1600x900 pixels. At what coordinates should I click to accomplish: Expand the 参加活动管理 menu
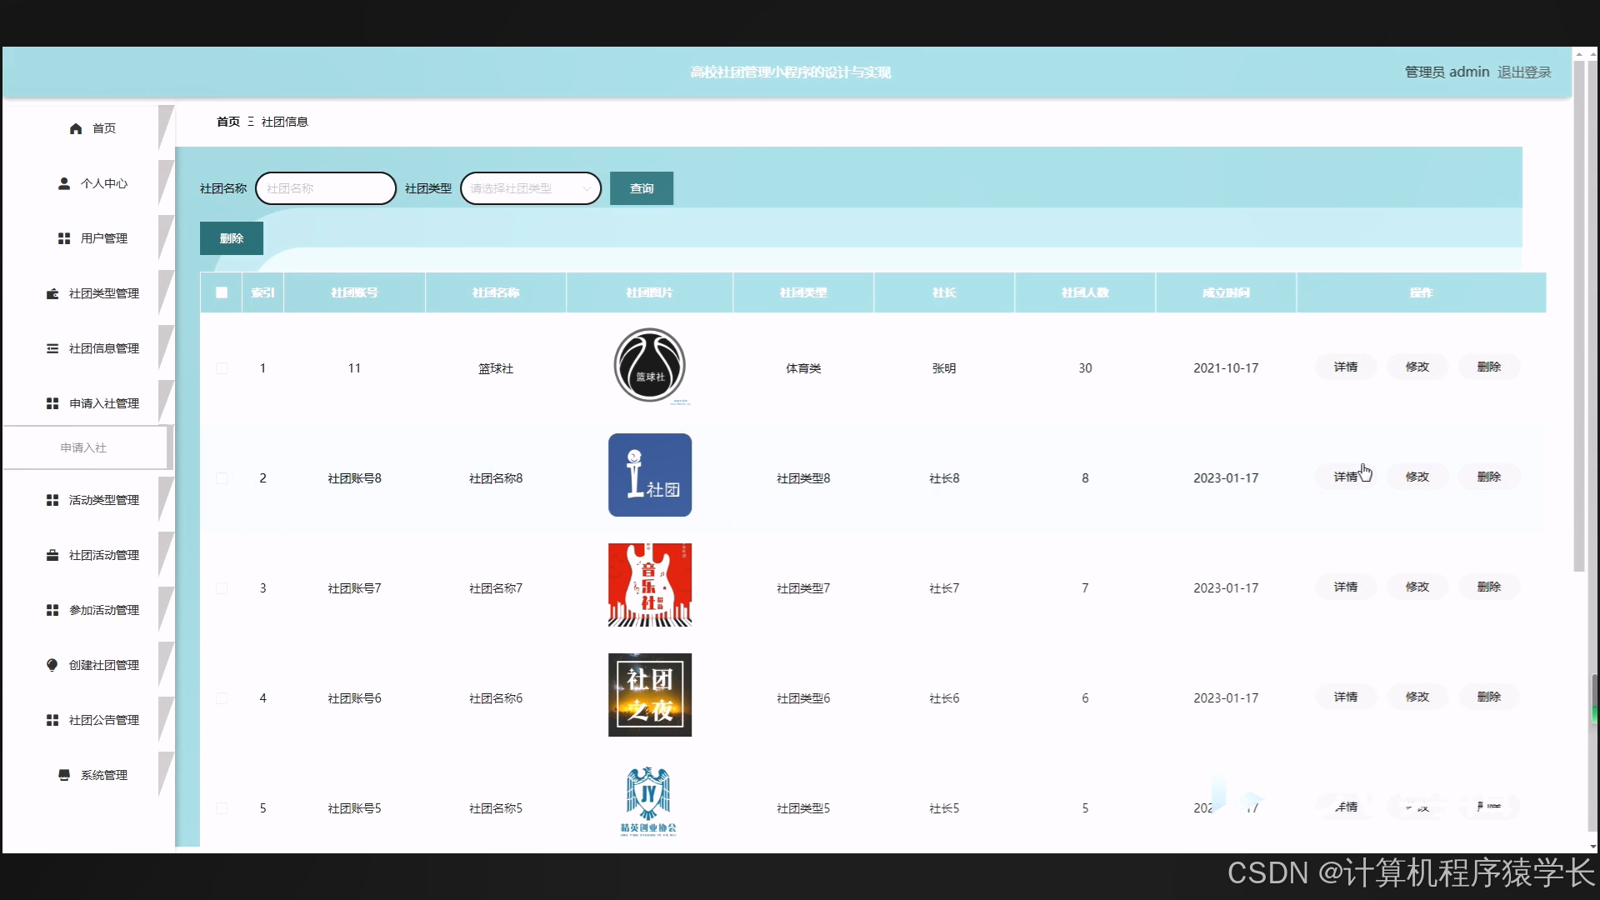(87, 610)
